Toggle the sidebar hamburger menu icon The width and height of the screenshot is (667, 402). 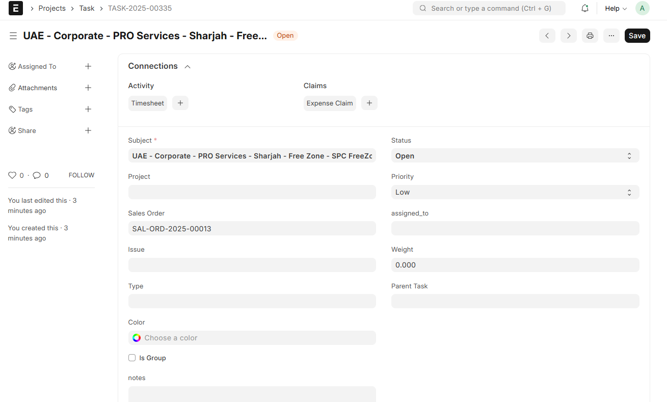pos(13,36)
